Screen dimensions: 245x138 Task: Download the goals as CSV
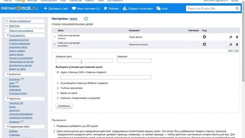click(230, 51)
